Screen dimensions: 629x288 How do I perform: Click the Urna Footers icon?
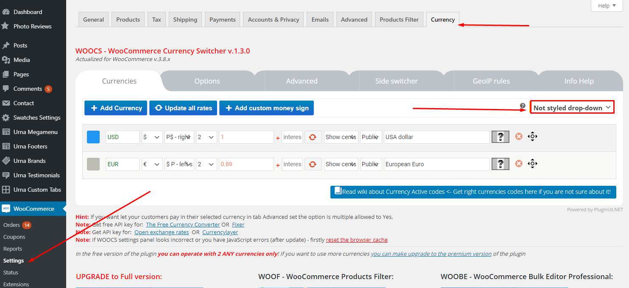(6, 146)
